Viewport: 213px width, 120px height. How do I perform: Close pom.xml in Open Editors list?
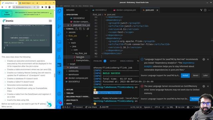tap(68, 25)
